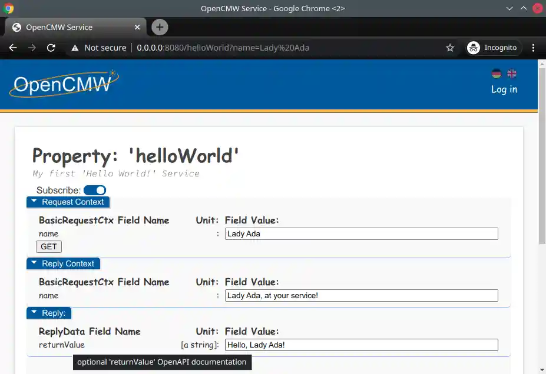Bookmark this page with the star icon
This screenshot has height=374, width=546.
coord(450,48)
